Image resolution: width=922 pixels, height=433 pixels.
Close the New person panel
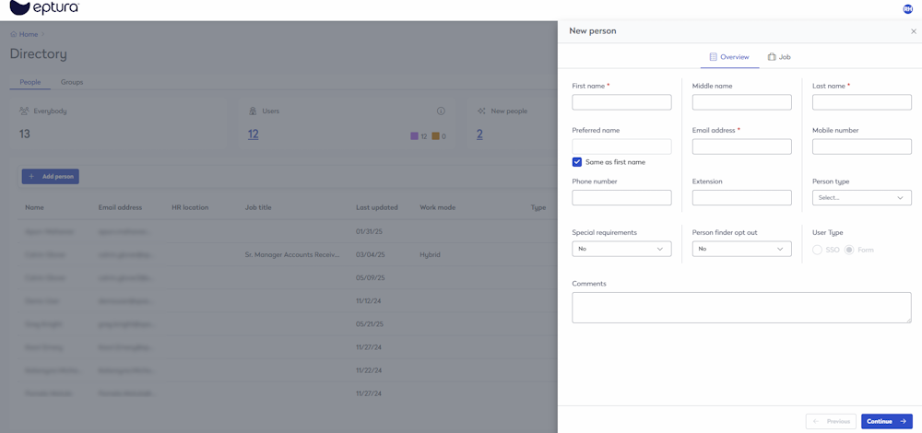coord(913,31)
